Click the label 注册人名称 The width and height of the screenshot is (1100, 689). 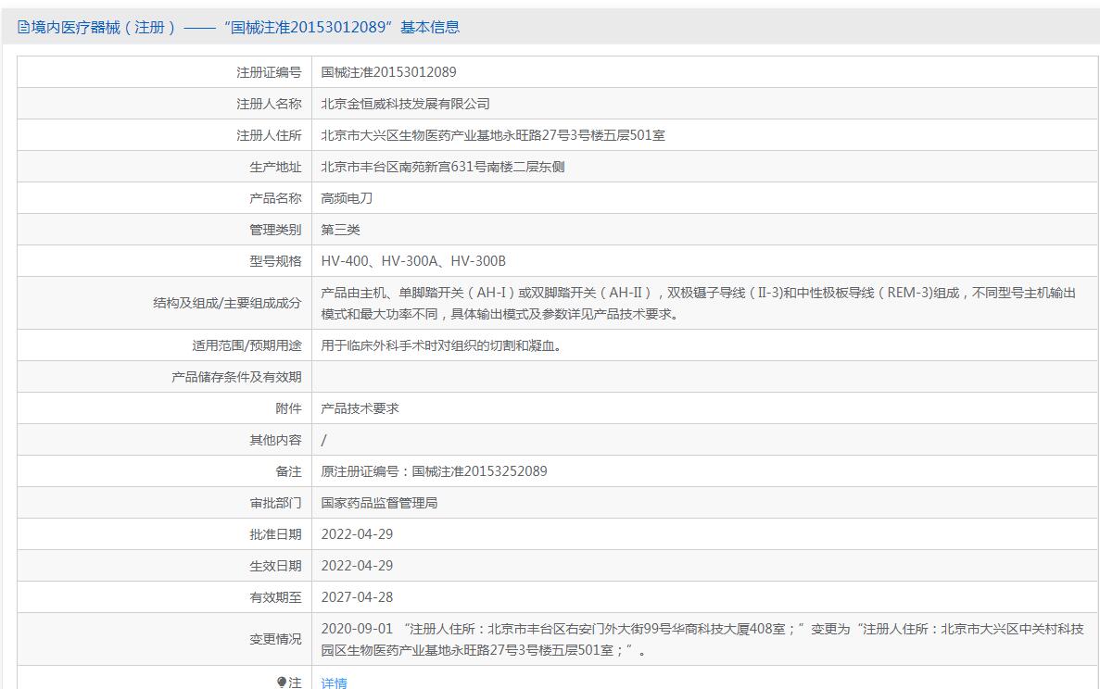(x=269, y=104)
